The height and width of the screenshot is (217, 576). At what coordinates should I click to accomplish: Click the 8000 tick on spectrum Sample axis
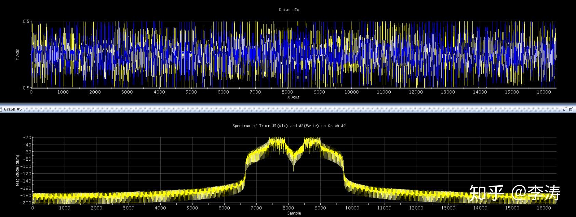[x=288, y=208]
